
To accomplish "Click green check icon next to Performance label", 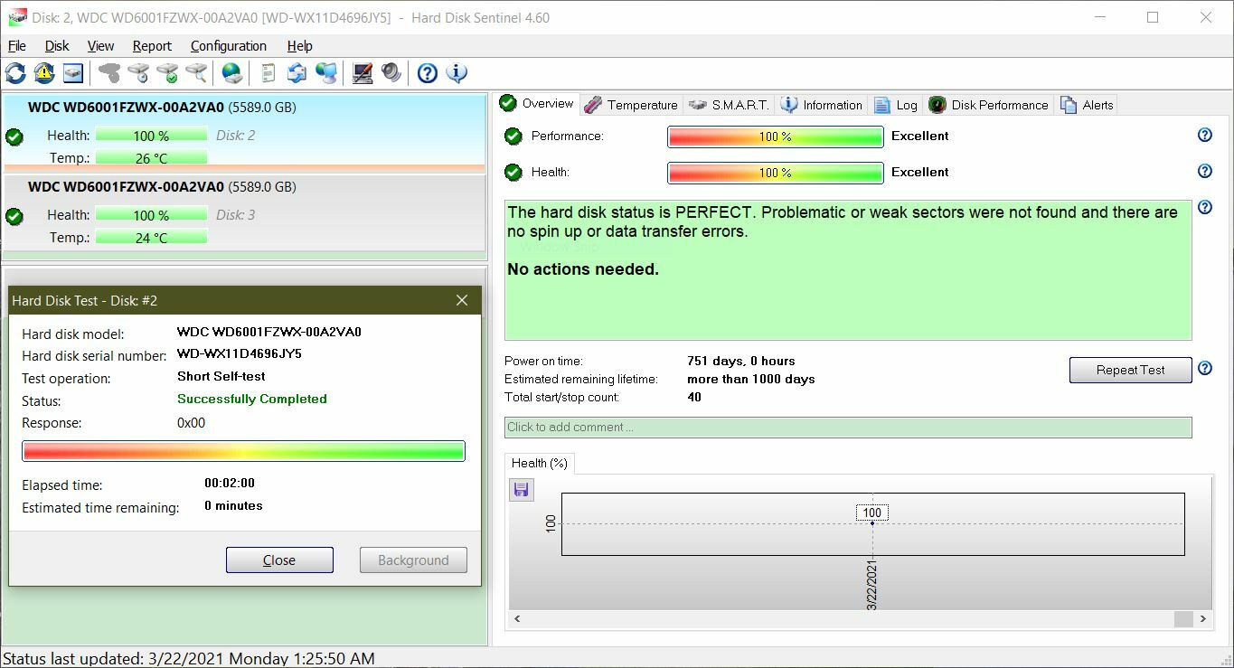I will [x=513, y=136].
